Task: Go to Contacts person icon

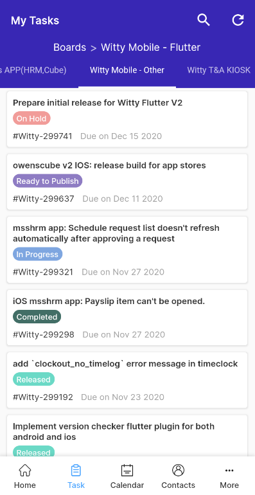Action: tap(179, 471)
